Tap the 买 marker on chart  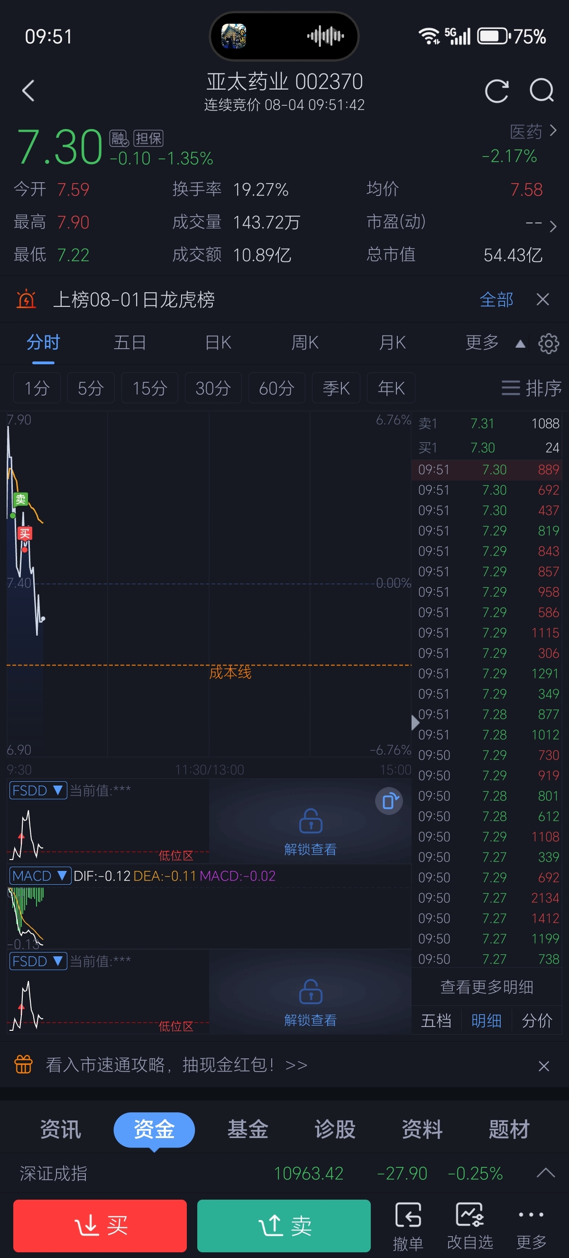[24, 533]
